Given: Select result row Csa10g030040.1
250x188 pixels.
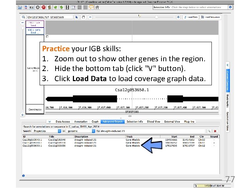Looking at the screenshot, I should pos(121,140).
